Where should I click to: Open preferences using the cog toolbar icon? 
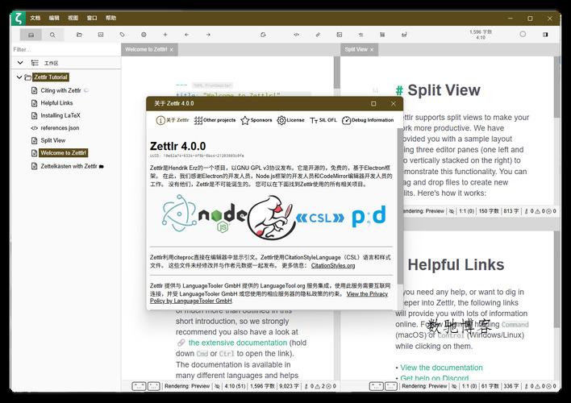point(144,35)
